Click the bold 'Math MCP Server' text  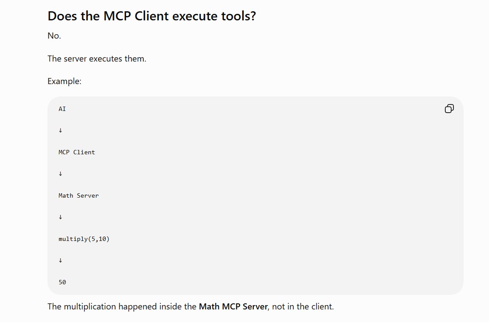(233, 306)
